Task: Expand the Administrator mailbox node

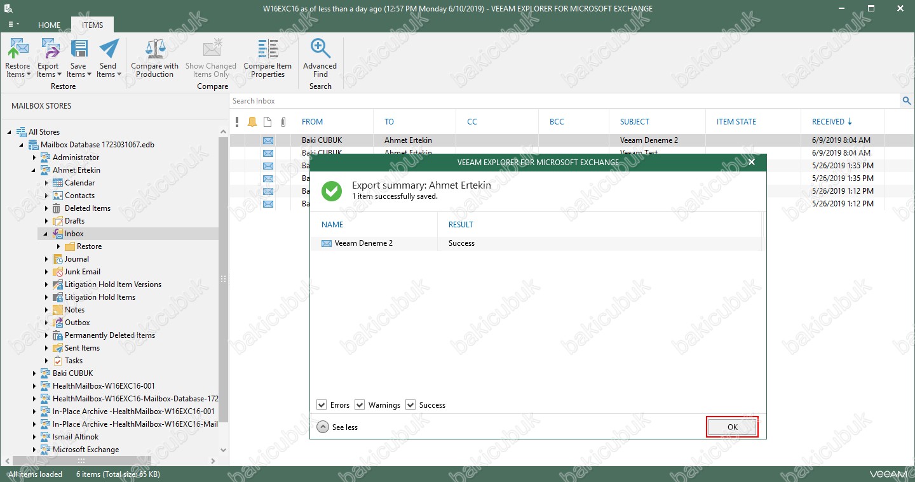Action: coord(34,157)
